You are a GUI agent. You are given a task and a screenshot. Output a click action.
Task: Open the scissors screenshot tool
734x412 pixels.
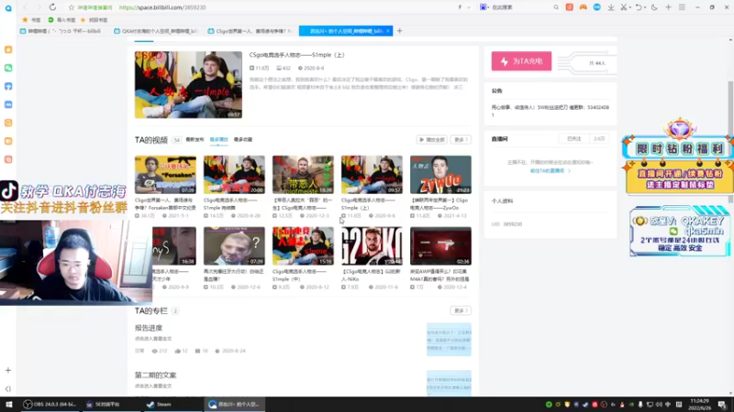tap(623, 7)
